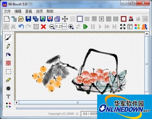Open the 帮助 menu

(50, 11)
